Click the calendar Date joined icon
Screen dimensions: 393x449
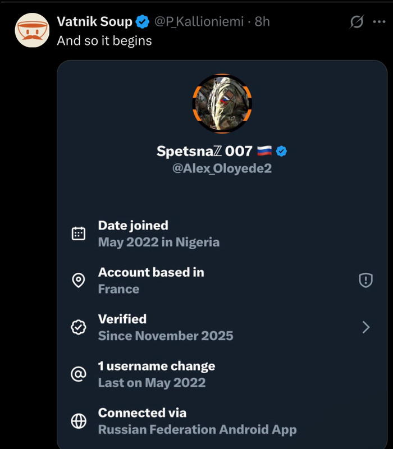79,234
